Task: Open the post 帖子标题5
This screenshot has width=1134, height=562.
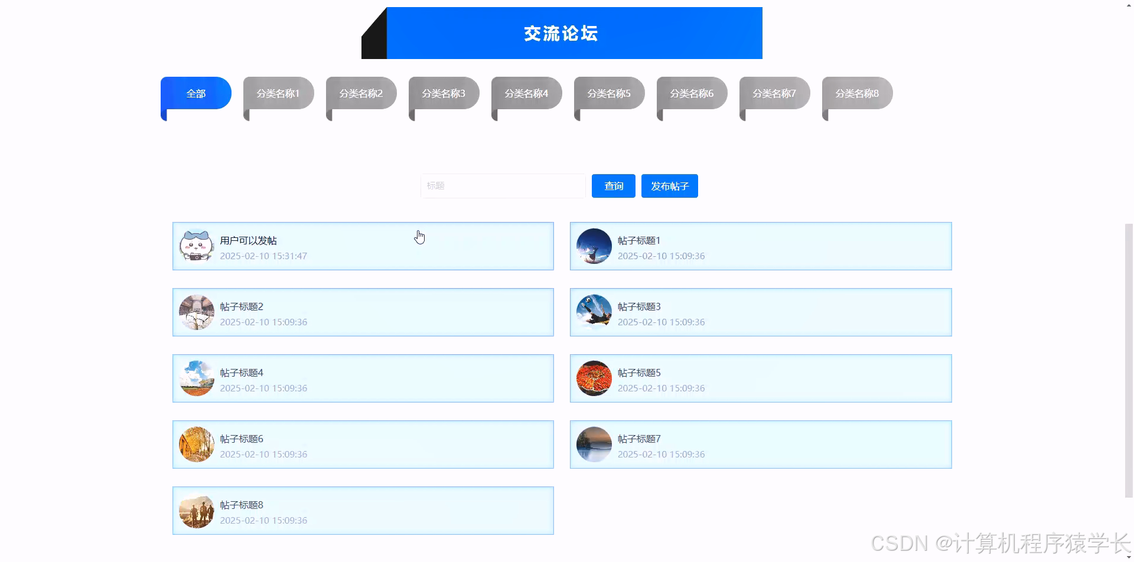Action: pyautogui.click(x=761, y=378)
